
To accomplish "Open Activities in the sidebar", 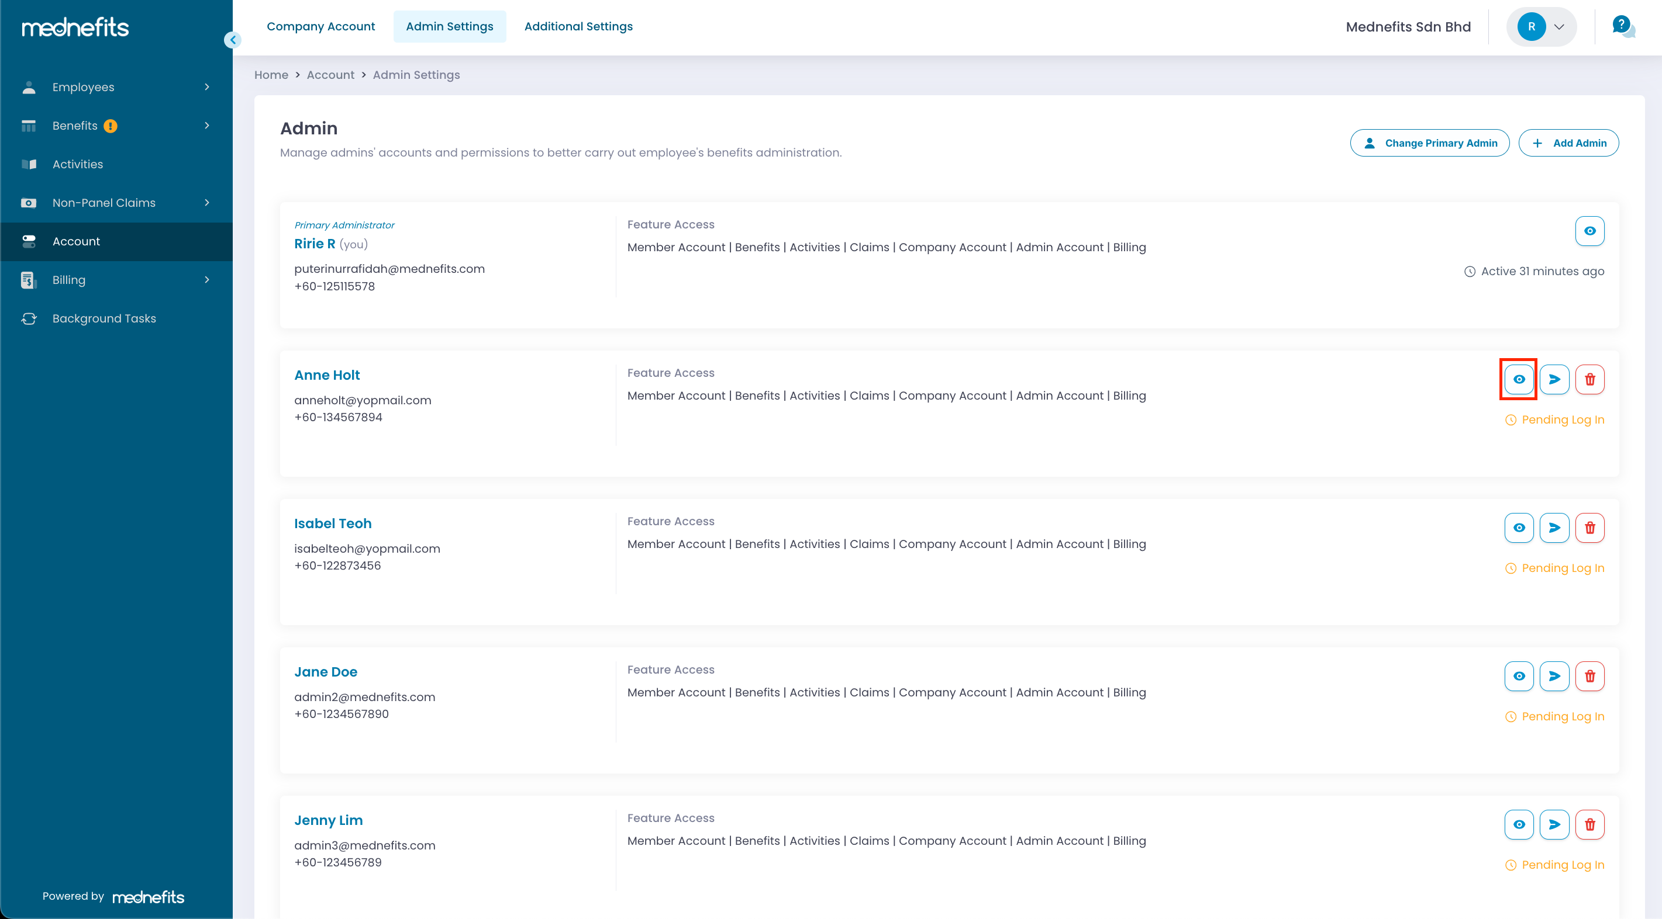I will 77,164.
